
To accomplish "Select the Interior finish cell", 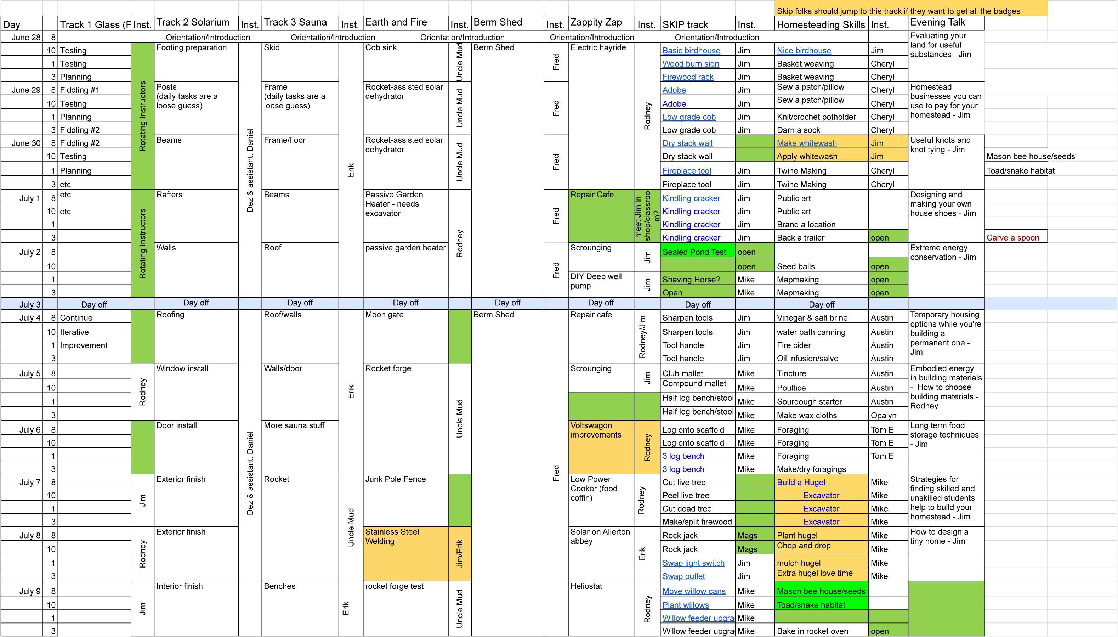I will pyautogui.click(x=196, y=608).
